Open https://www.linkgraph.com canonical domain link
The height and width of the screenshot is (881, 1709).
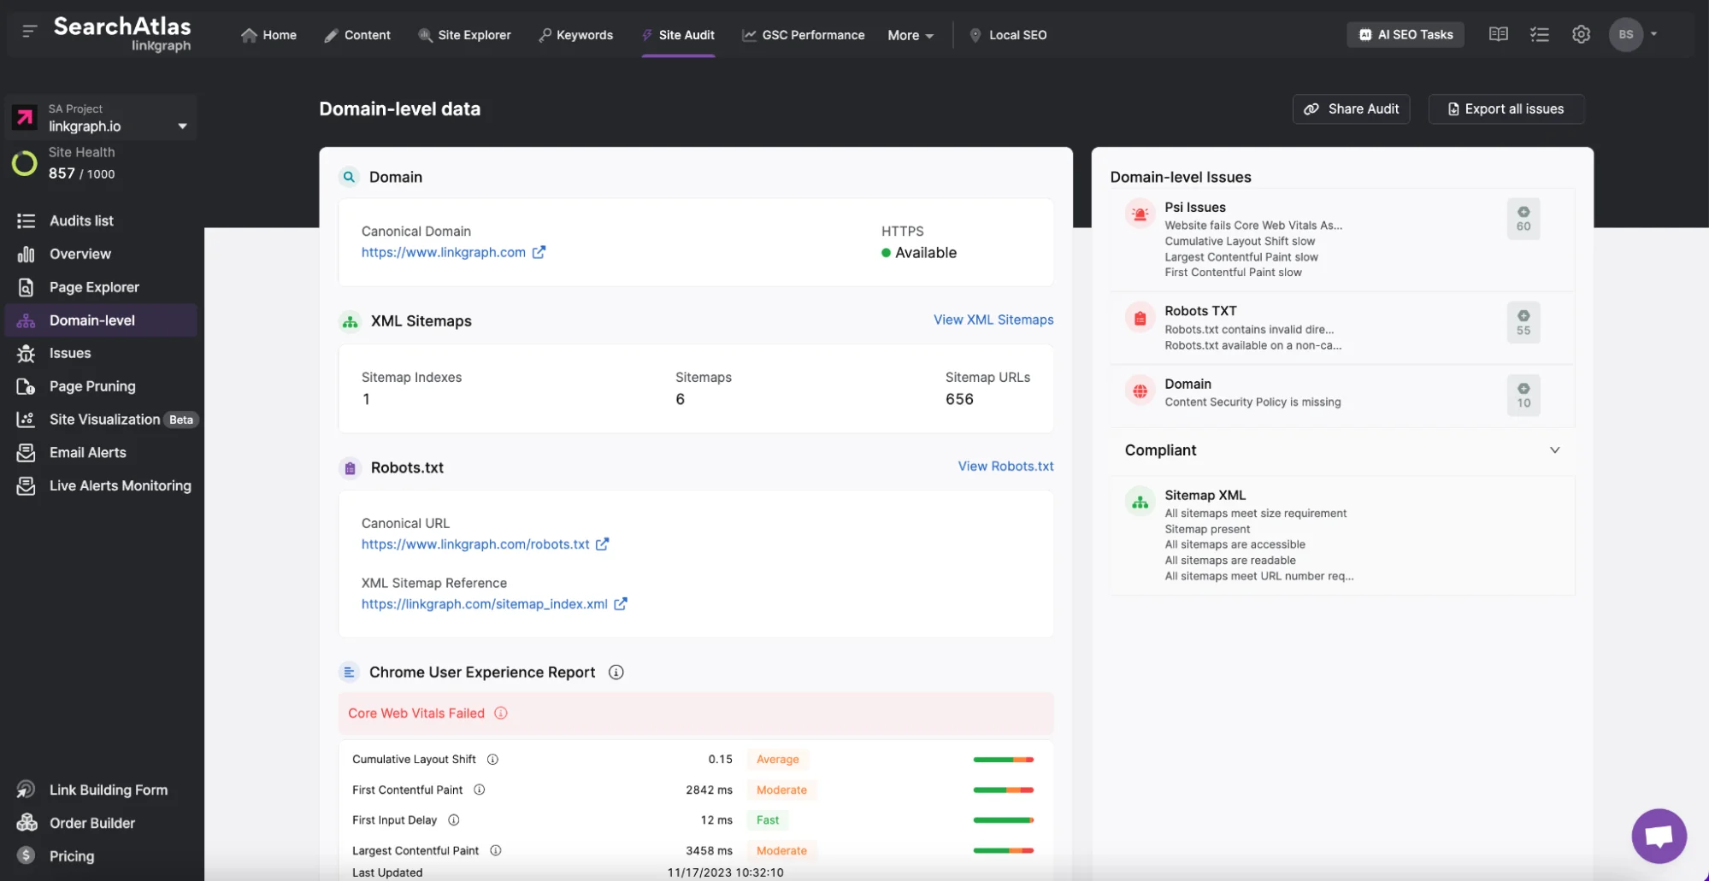point(443,252)
